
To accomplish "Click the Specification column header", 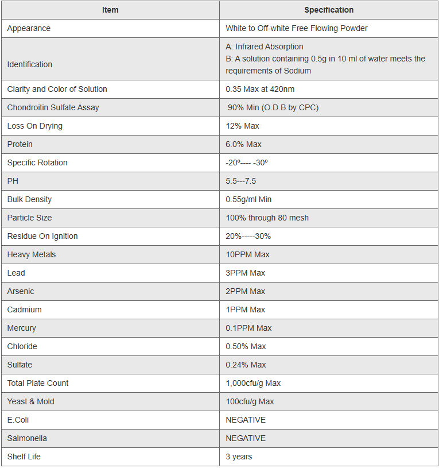I will pyautogui.click(x=328, y=10).
